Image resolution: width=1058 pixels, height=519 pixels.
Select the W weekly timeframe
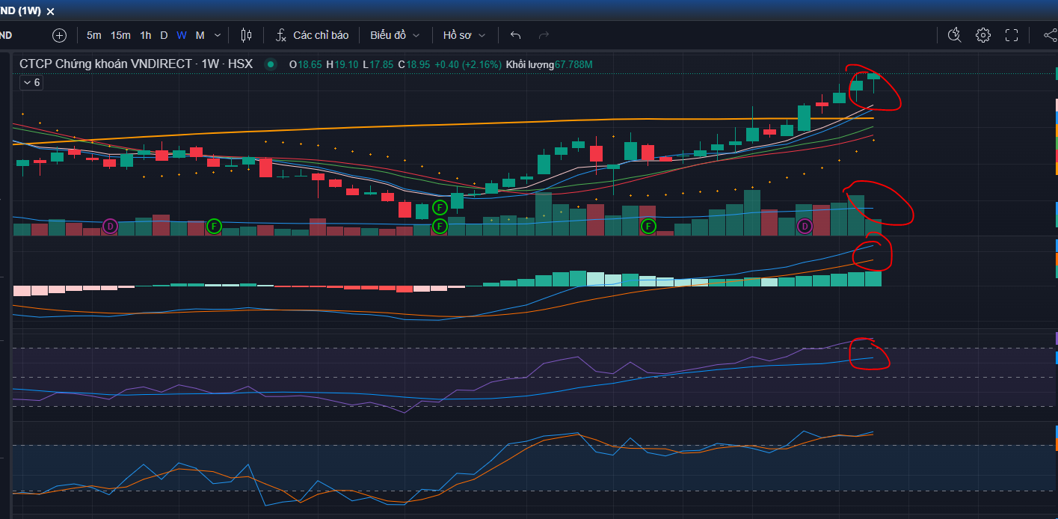[182, 35]
